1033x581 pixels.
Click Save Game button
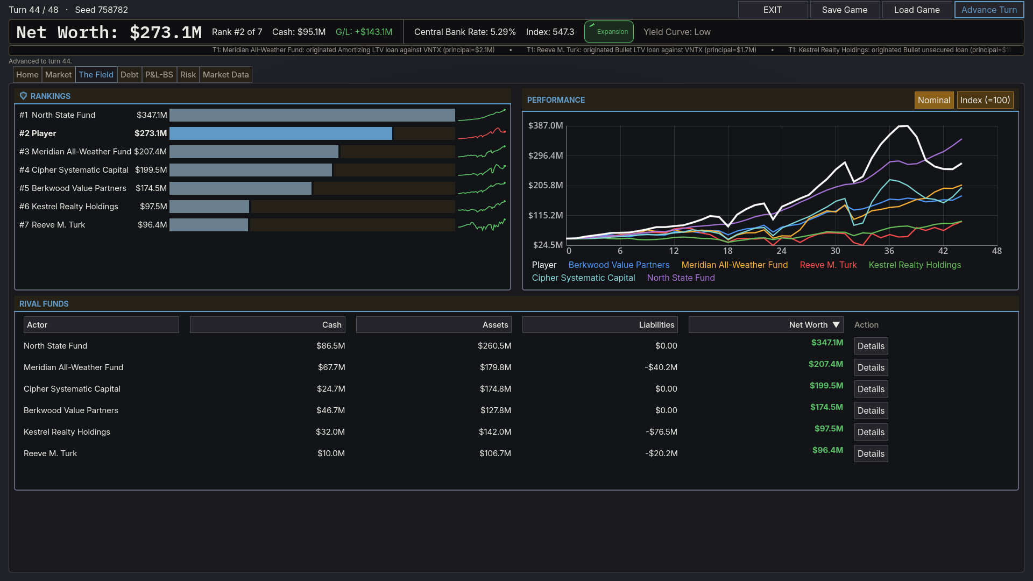point(845,10)
